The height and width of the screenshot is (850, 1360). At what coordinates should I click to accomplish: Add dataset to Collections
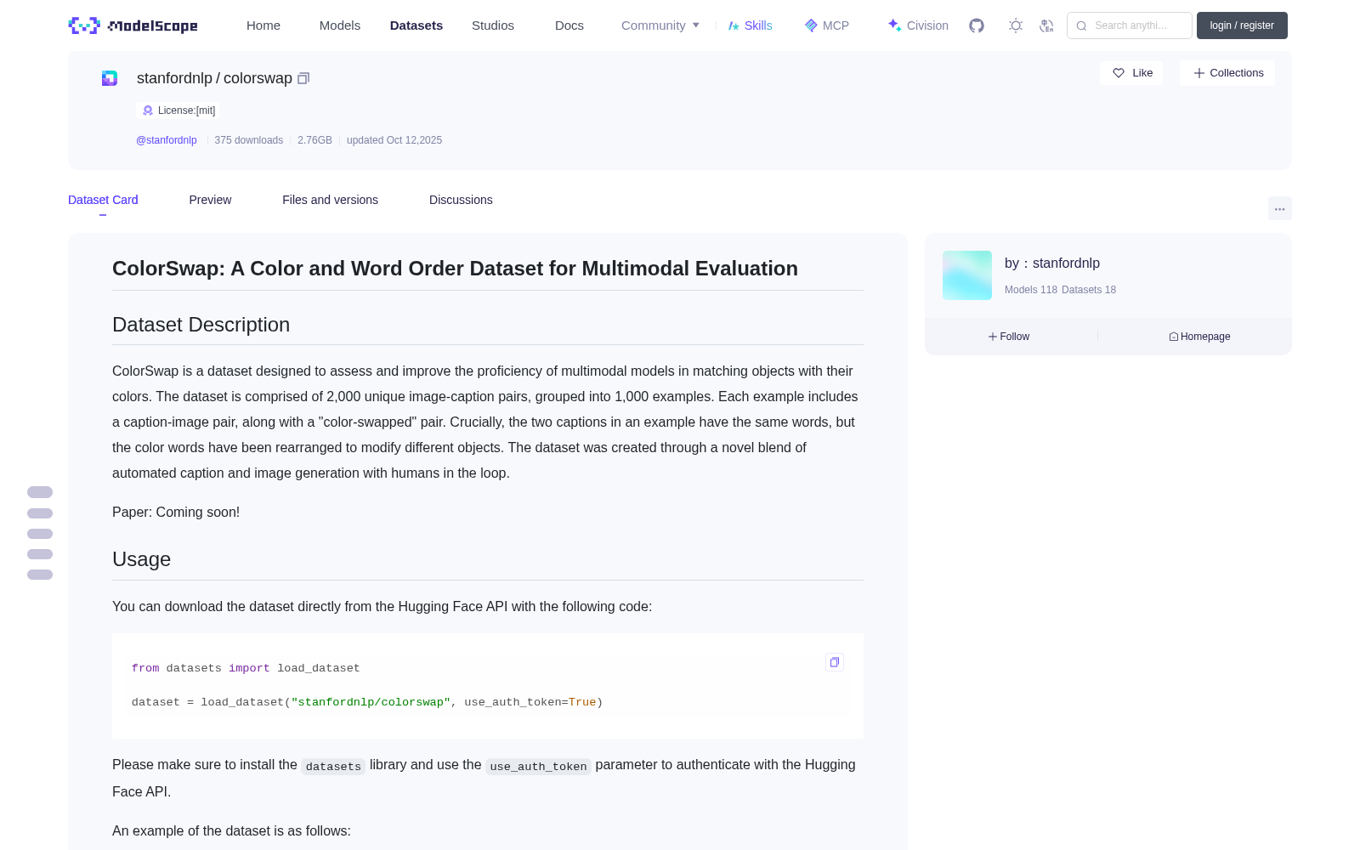click(1227, 73)
